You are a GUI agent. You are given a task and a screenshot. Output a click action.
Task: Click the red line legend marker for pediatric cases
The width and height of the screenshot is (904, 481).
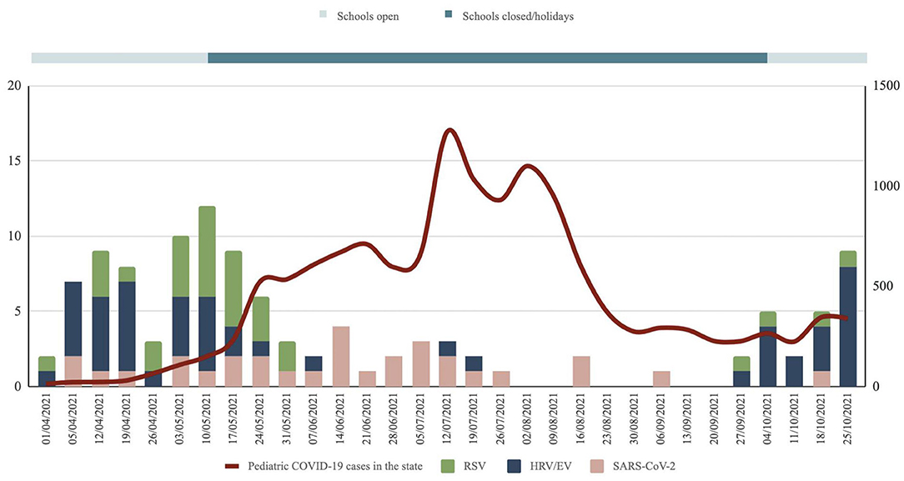[231, 466]
